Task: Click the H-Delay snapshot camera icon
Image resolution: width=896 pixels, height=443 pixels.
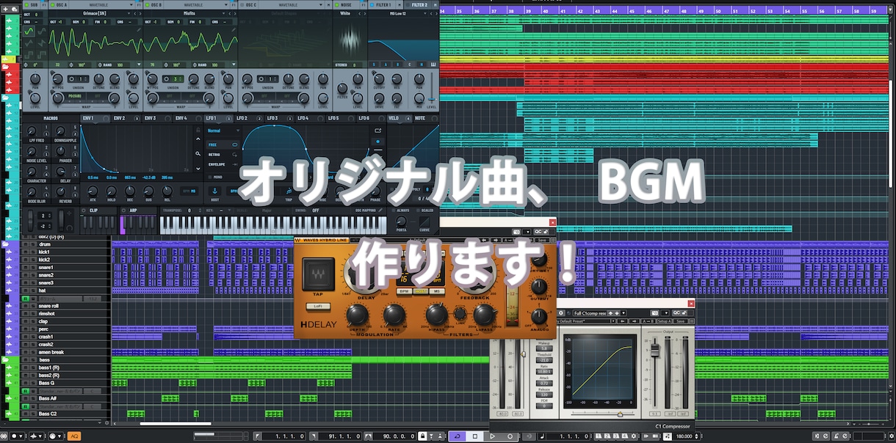Action: tap(516, 232)
